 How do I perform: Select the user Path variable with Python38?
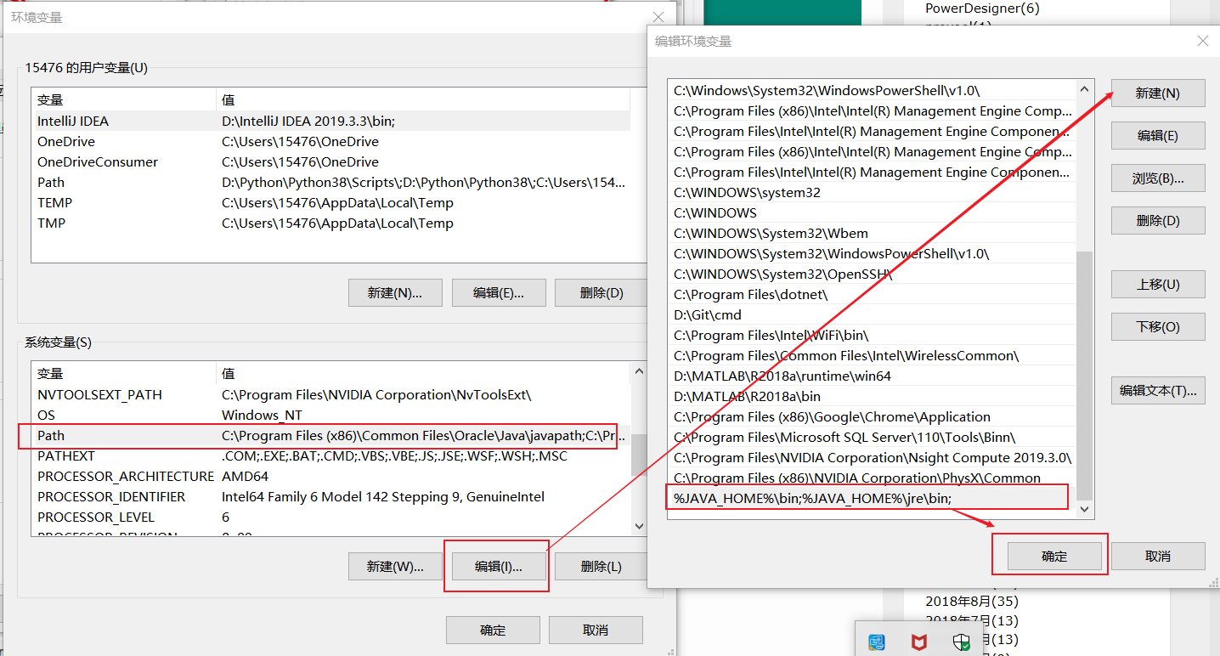click(x=331, y=183)
